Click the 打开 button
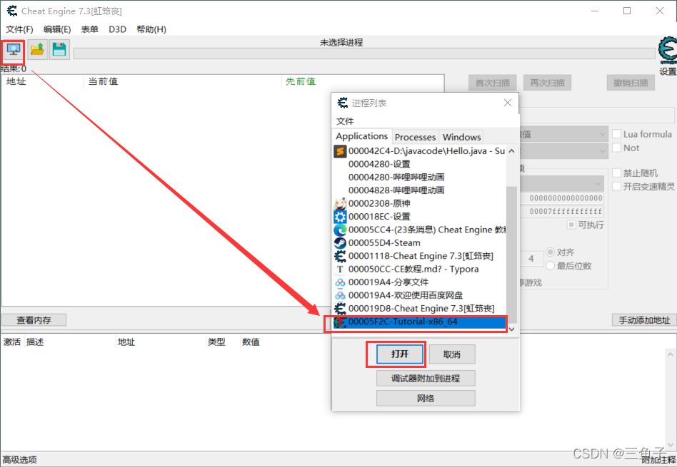Image resolution: width=677 pixels, height=467 pixels. (x=400, y=354)
